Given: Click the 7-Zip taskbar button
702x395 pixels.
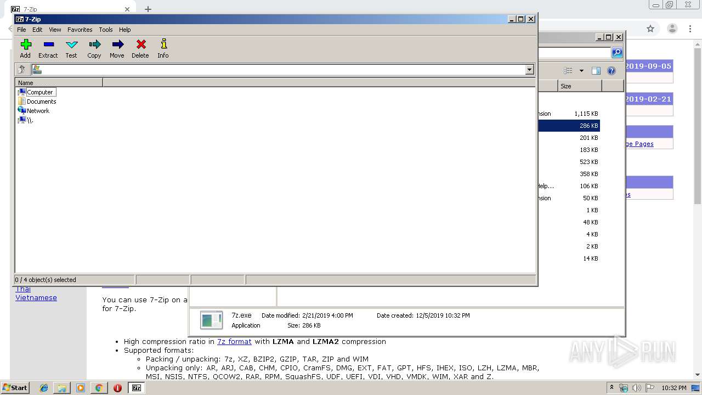Looking at the screenshot, I should tap(137, 388).
